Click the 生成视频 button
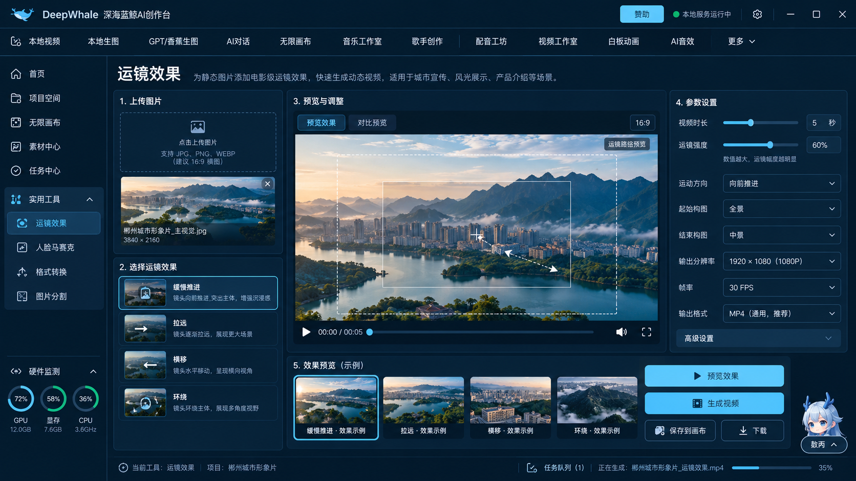The width and height of the screenshot is (856, 481). pyautogui.click(x=714, y=403)
